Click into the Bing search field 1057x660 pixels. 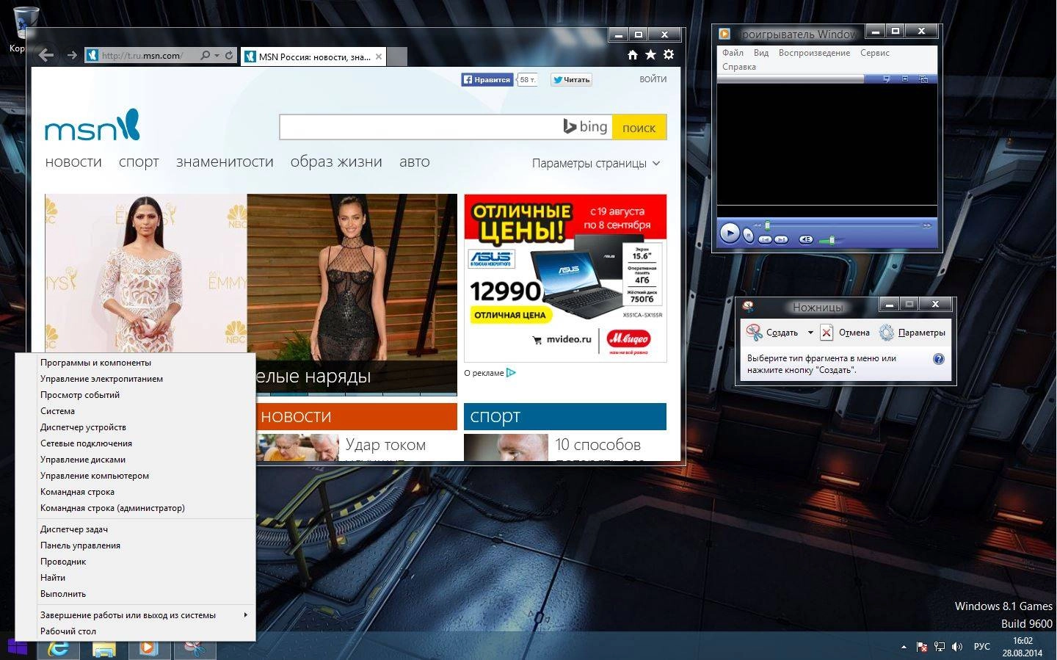pos(446,127)
